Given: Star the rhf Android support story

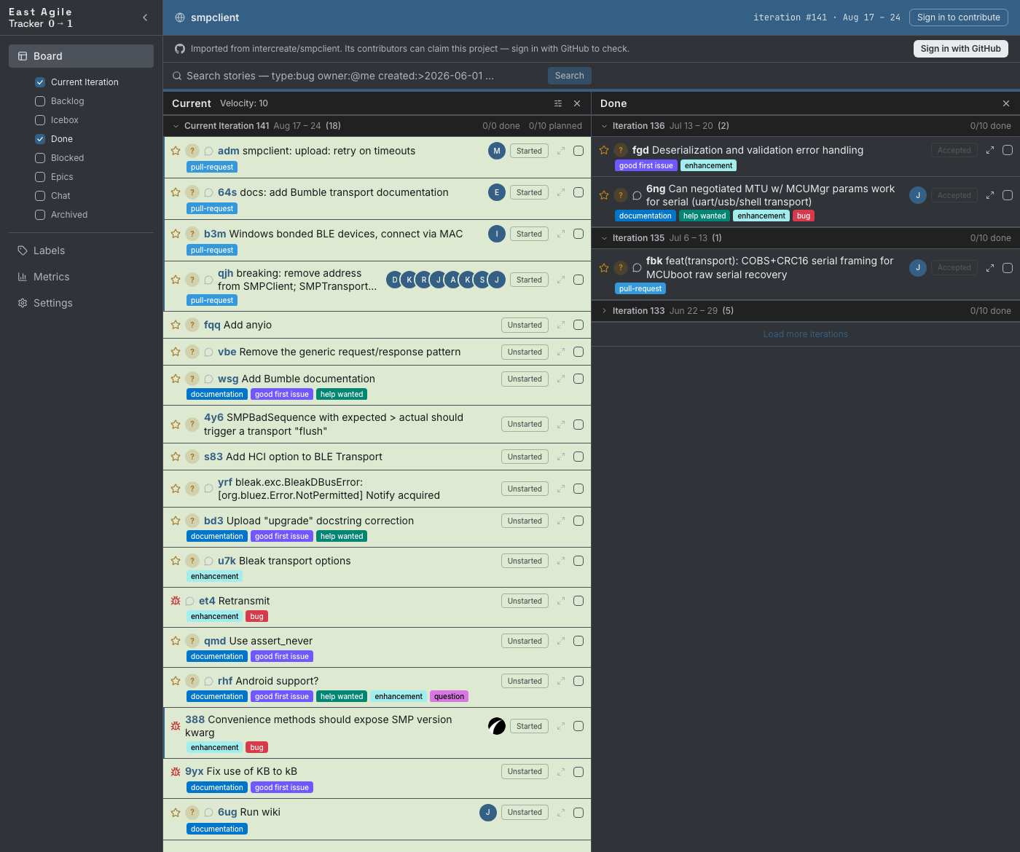Looking at the screenshot, I should pos(176,681).
